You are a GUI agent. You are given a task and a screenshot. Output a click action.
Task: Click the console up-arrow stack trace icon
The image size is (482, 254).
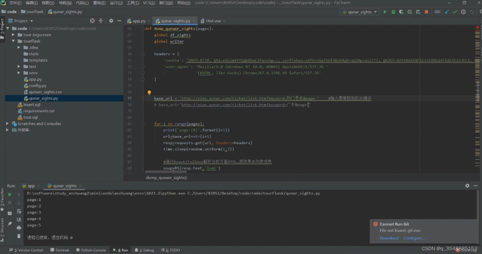[x=19, y=195]
